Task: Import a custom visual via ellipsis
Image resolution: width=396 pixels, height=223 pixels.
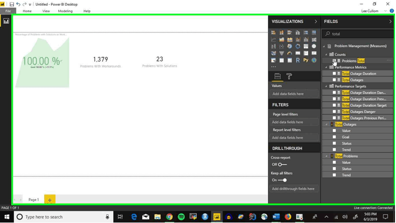Action: click(274, 67)
